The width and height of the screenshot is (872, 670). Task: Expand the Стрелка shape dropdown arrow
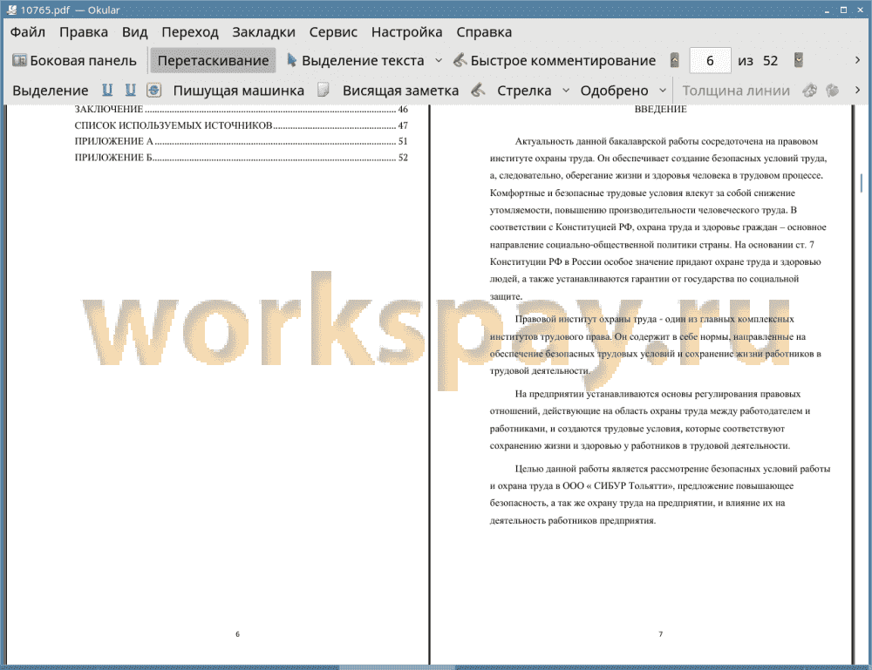tap(566, 91)
